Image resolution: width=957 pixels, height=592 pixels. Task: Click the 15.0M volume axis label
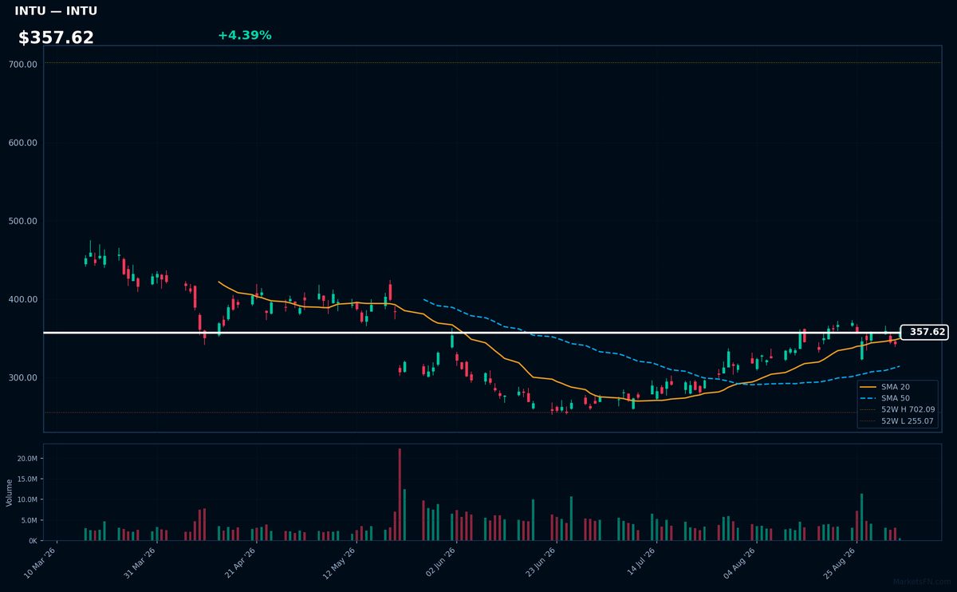(26, 480)
